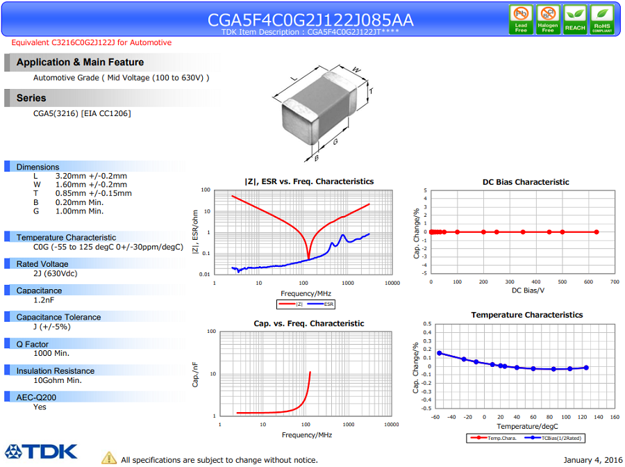Click the REACH compliance badge
The image size is (625, 467).
point(575,19)
